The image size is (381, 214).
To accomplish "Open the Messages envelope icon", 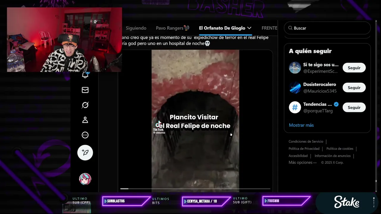I will (x=85, y=90).
